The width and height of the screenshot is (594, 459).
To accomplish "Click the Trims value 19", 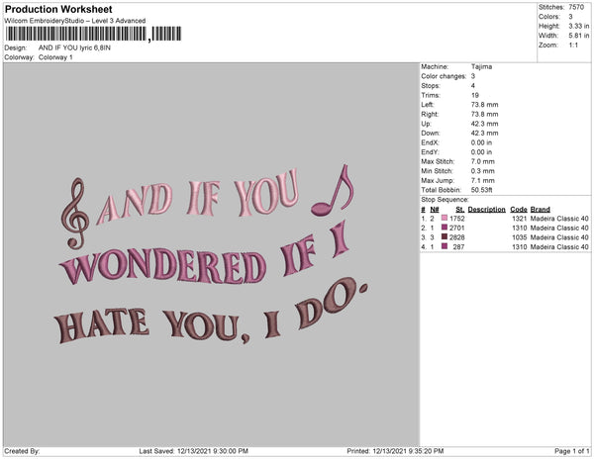I will (475, 95).
